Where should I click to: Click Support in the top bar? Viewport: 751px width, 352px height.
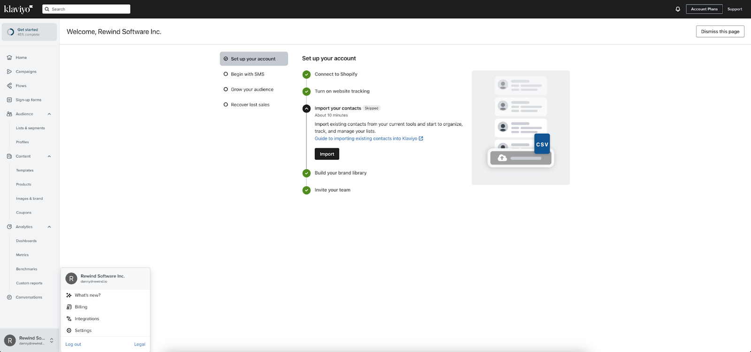pyautogui.click(x=735, y=9)
